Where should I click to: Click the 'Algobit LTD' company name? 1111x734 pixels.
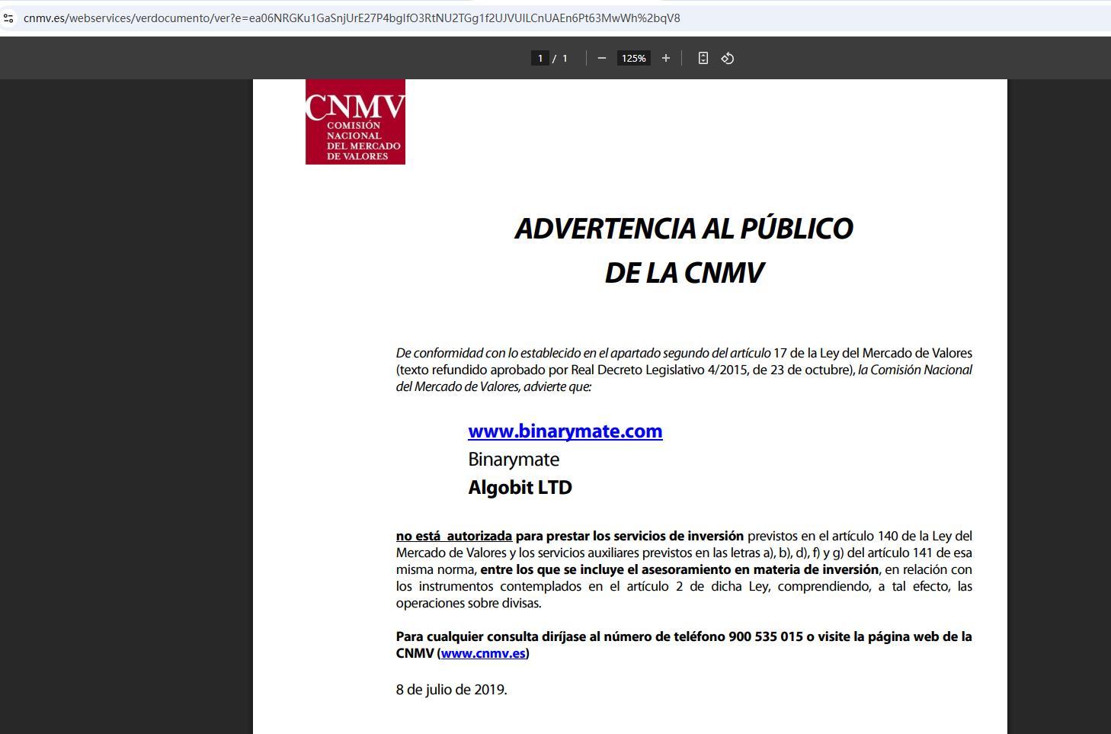[x=520, y=488]
